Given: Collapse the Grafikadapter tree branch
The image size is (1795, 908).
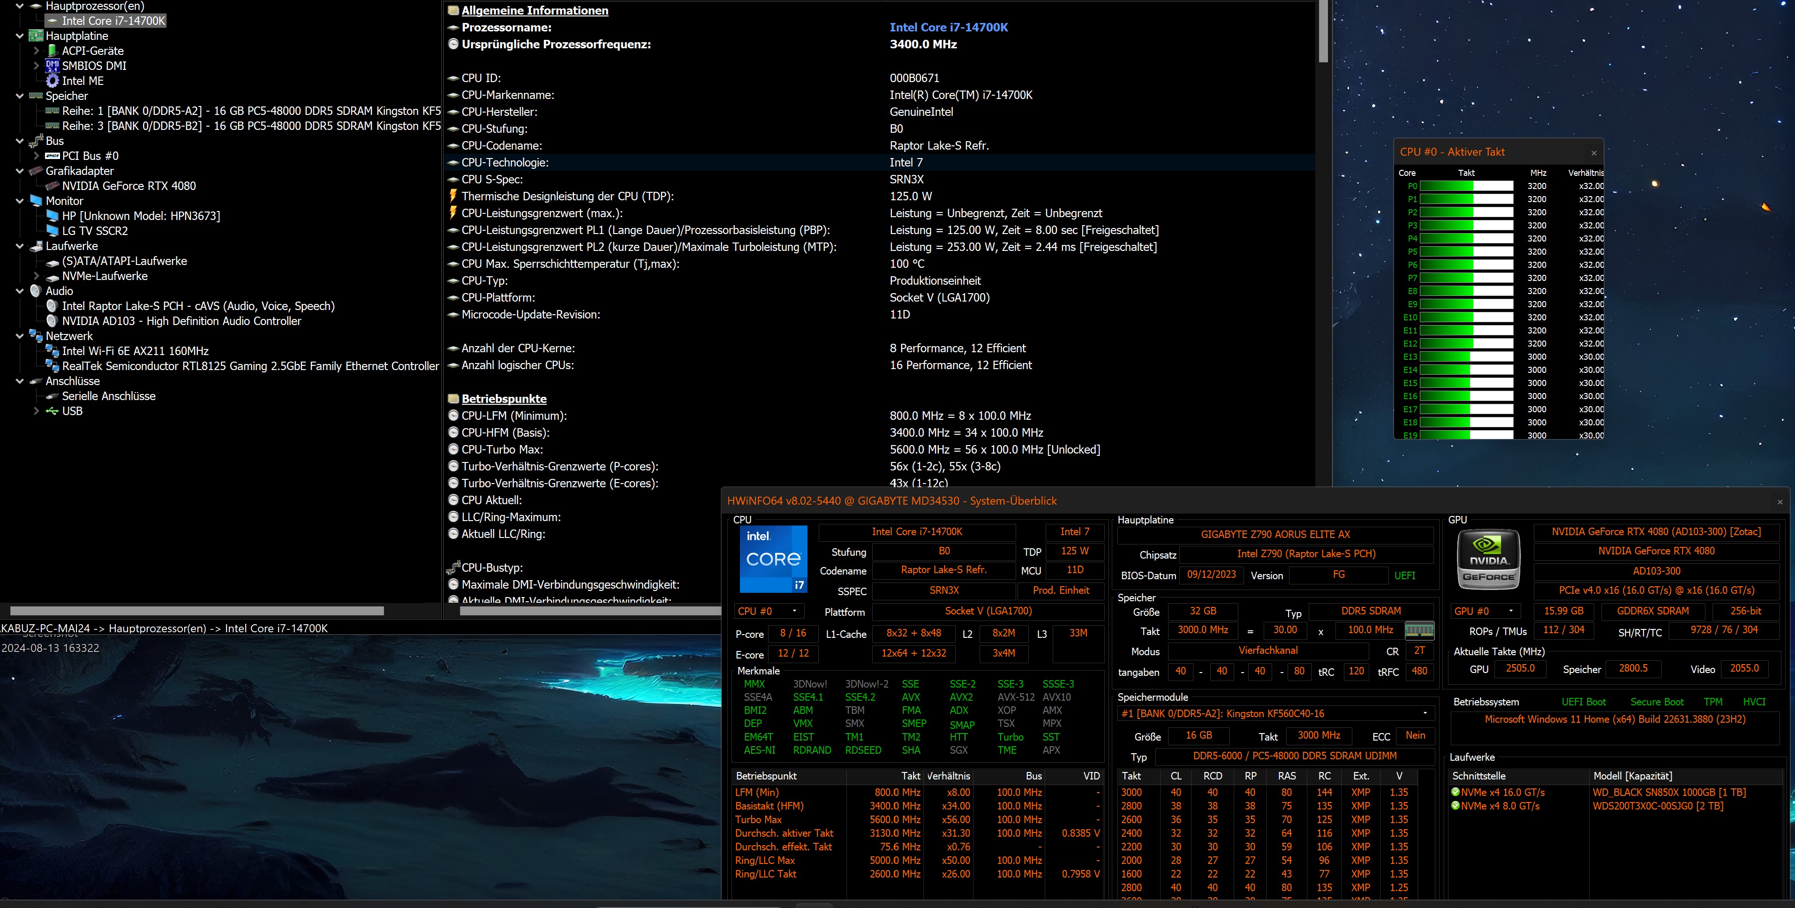Looking at the screenshot, I should click(20, 172).
